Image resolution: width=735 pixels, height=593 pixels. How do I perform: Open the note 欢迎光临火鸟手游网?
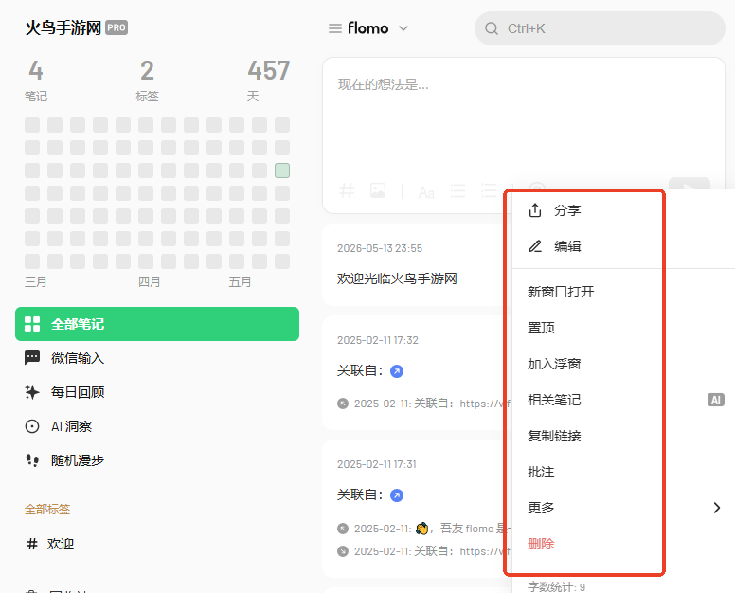point(397,279)
